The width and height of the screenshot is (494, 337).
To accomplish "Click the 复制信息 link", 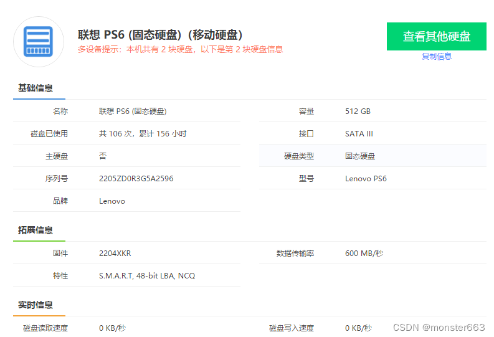I will (x=436, y=57).
